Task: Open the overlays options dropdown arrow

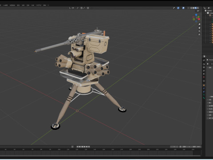Action: (185, 8)
